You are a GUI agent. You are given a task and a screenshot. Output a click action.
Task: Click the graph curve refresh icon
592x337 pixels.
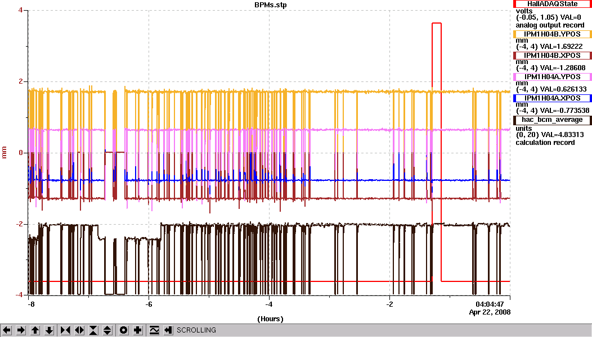pyautogui.click(x=154, y=330)
